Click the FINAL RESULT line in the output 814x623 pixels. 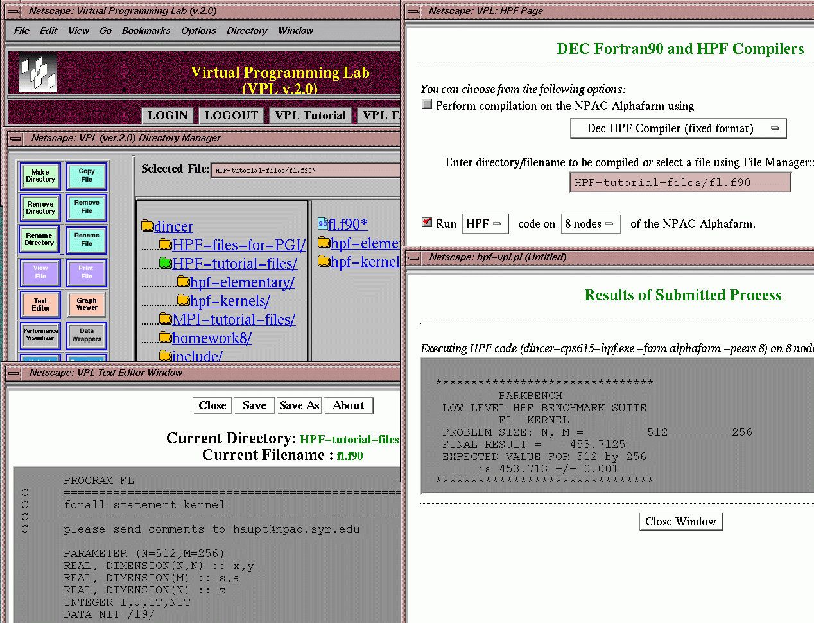[x=533, y=444]
